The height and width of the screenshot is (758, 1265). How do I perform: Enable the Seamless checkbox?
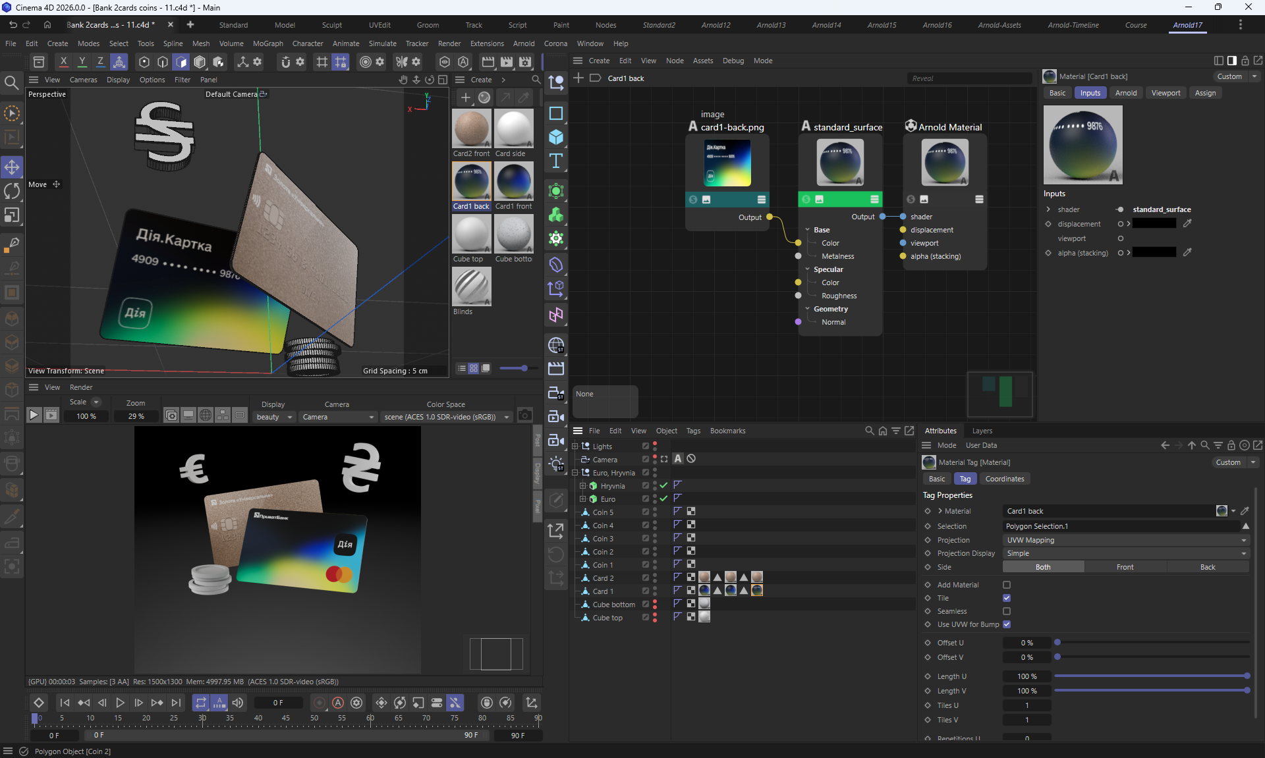point(1007,611)
